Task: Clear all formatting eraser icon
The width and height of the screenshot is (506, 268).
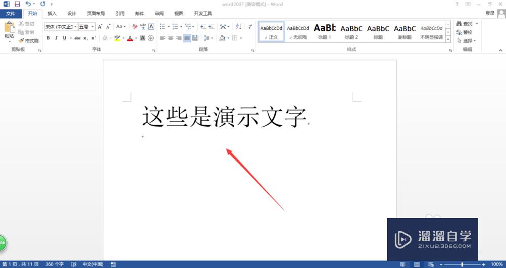Action: click(135, 27)
